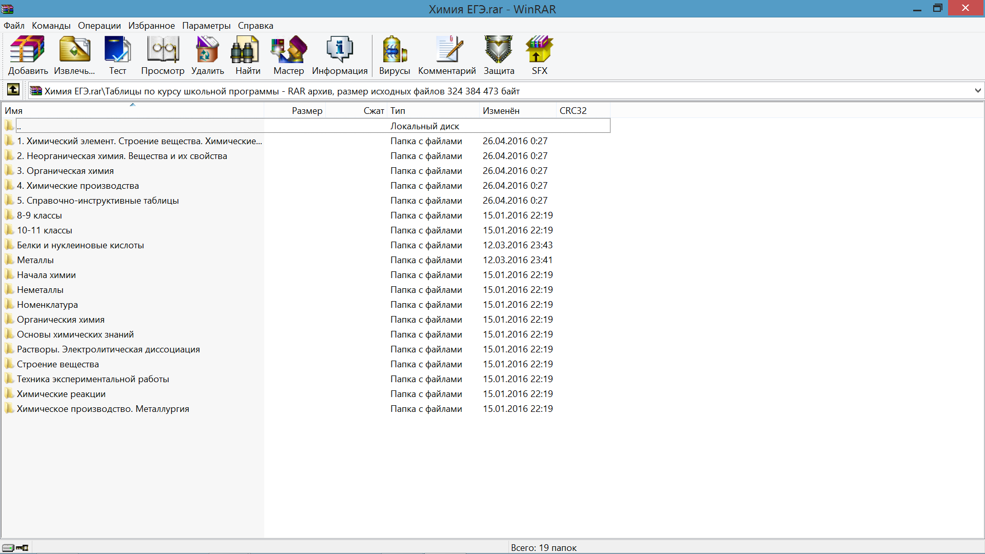Go up one level with arrow button
The width and height of the screenshot is (985, 554).
[13, 90]
